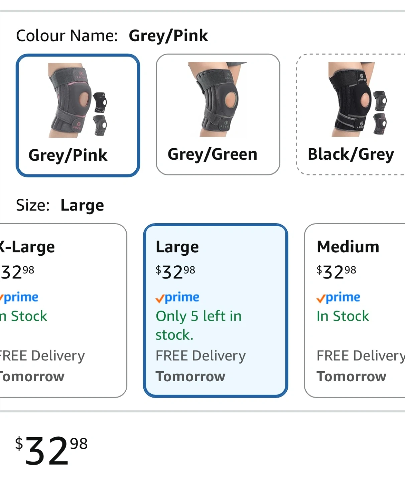The height and width of the screenshot is (482, 405).
Task: Choose the Medium size option
Action: [355, 310]
